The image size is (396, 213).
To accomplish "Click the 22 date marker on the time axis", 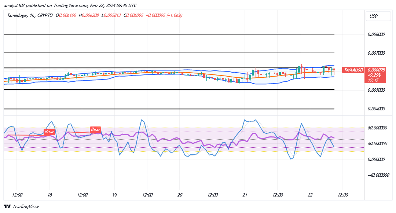I will pos(310,195).
